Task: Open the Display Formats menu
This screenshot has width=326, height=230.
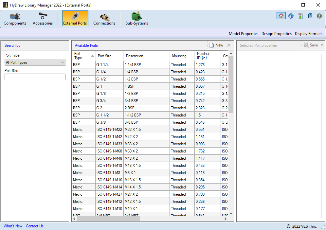Action: tap(308, 34)
